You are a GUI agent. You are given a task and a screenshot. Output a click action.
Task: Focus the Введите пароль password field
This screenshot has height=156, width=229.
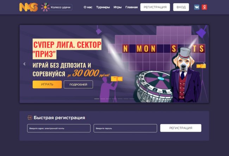tap(125, 128)
